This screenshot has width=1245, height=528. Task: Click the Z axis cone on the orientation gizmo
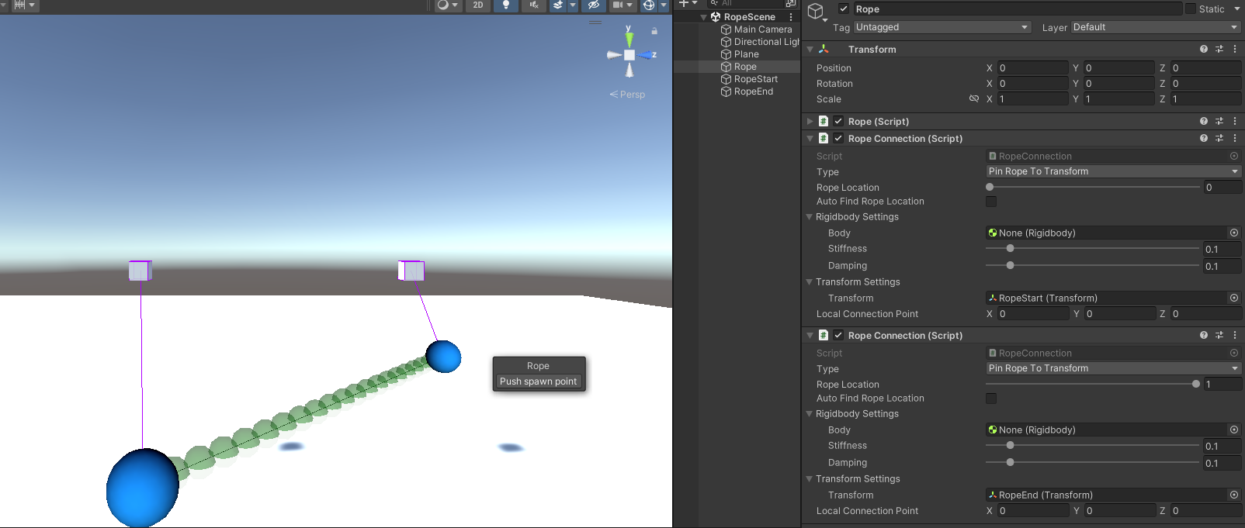(646, 55)
